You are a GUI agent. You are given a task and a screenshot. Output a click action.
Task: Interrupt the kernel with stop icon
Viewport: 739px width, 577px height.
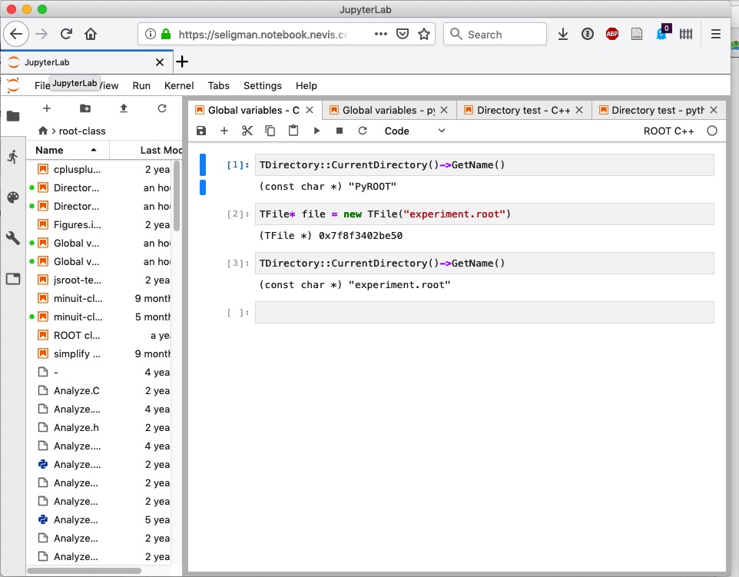point(340,131)
